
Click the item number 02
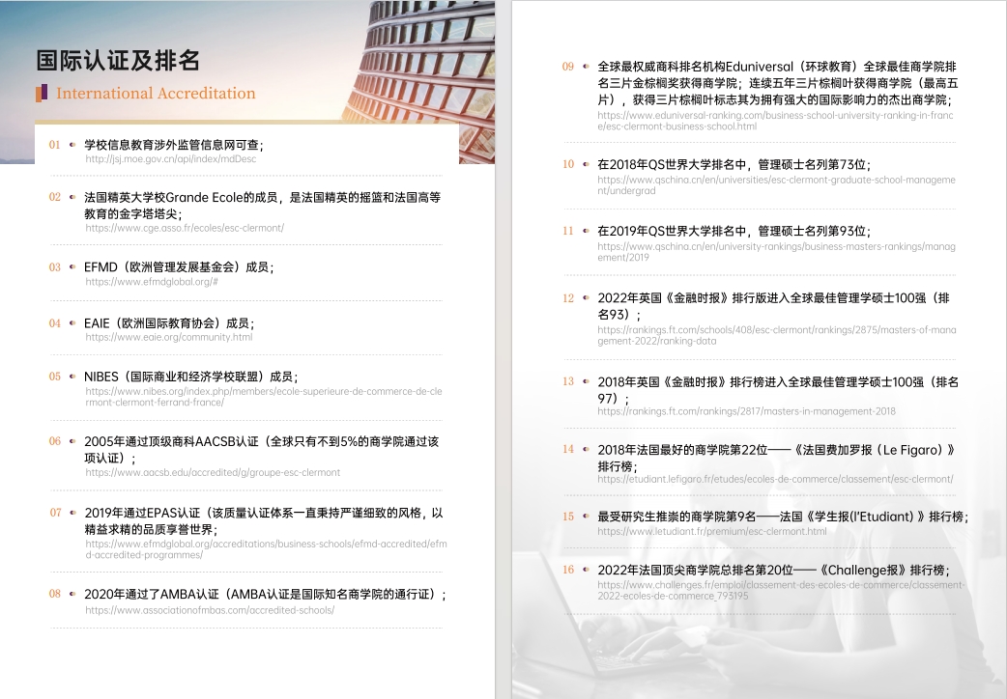coord(54,197)
